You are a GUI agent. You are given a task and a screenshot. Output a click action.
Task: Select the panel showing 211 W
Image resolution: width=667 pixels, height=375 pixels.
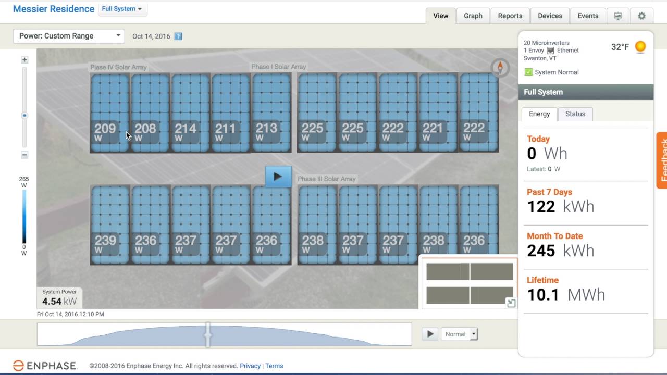(231, 113)
